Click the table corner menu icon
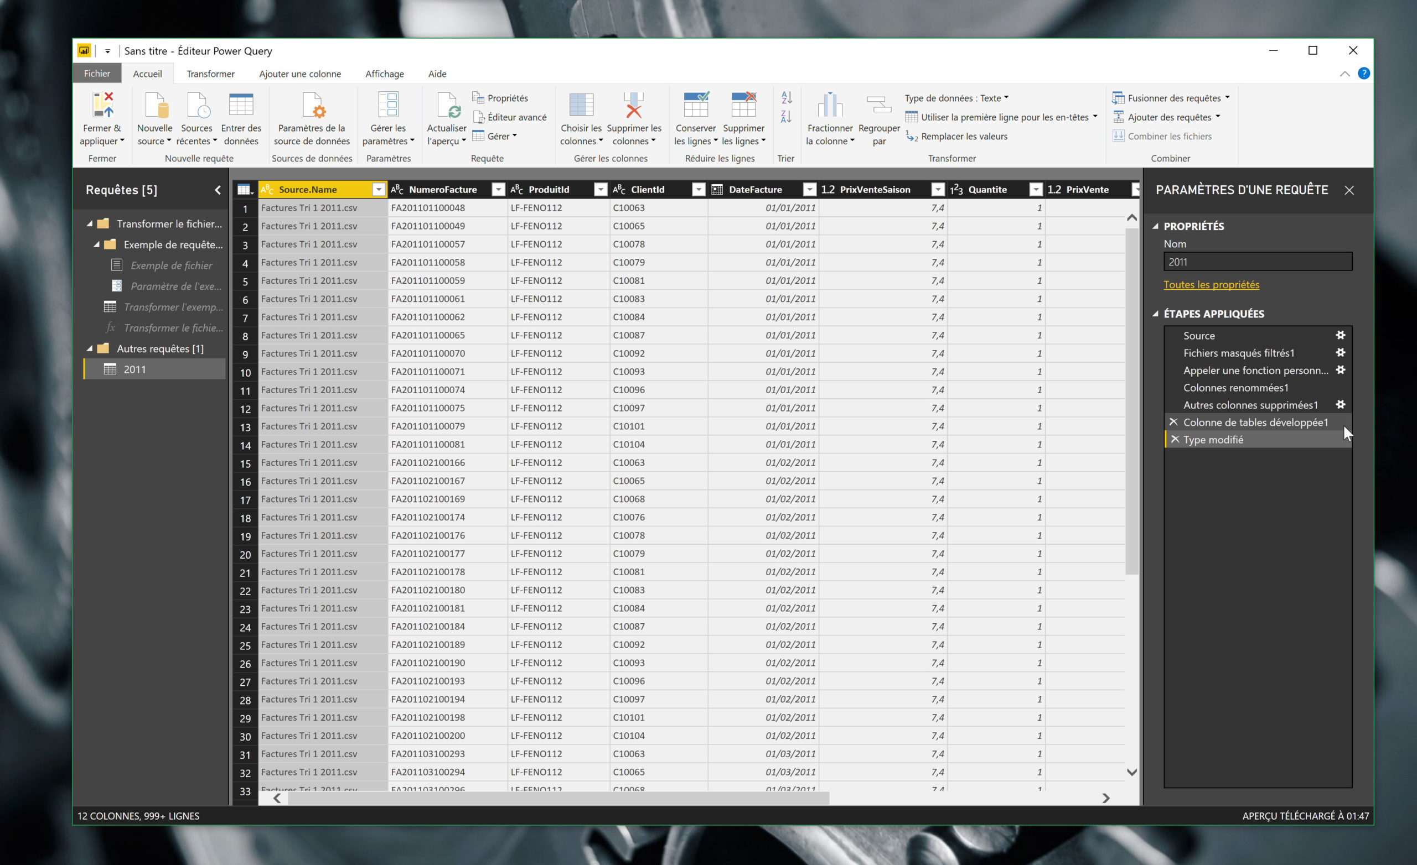The height and width of the screenshot is (865, 1417). pos(245,189)
